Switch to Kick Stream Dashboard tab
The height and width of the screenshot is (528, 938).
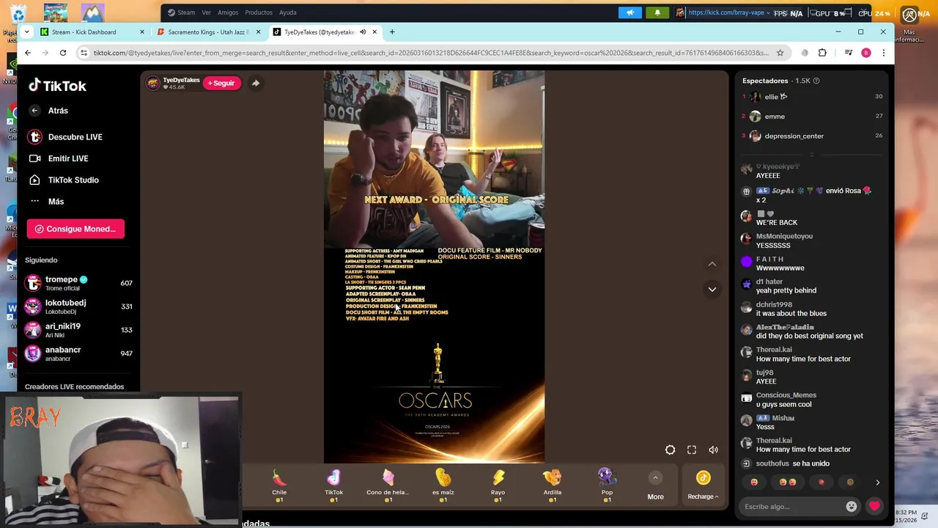84,32
